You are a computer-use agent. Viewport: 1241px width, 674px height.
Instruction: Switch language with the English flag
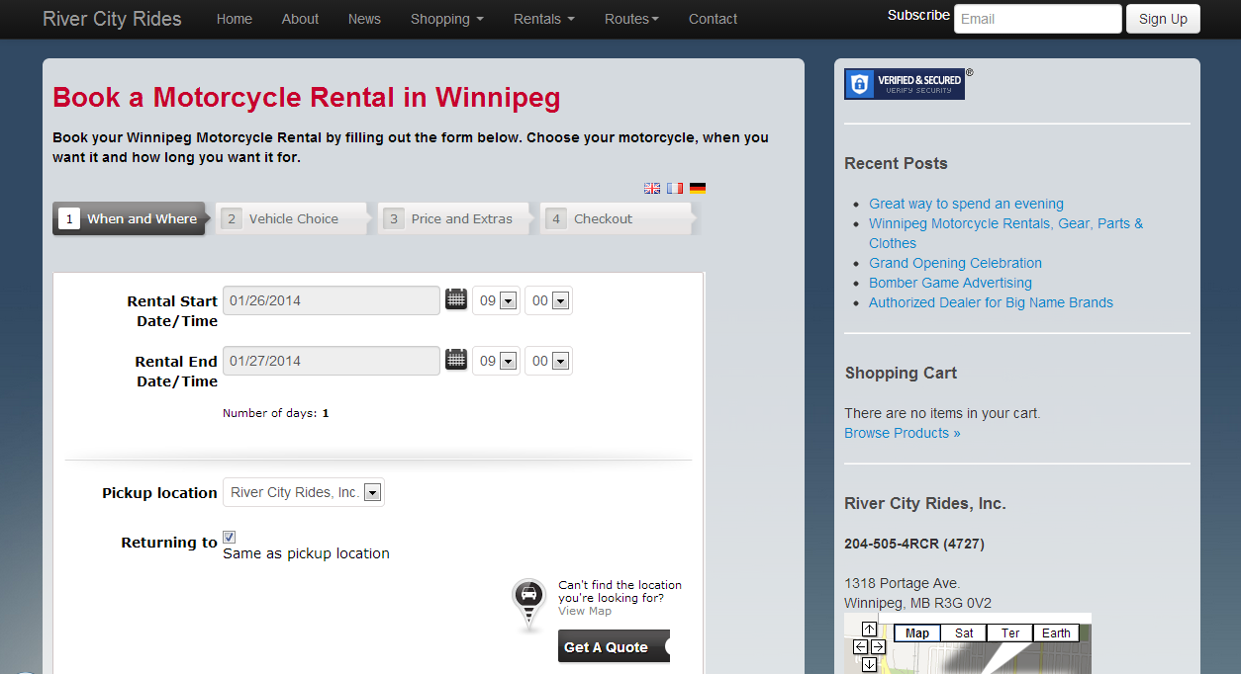(x=652, y=188)
